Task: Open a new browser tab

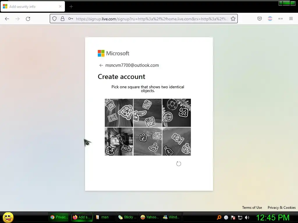Action: (71, 7)
